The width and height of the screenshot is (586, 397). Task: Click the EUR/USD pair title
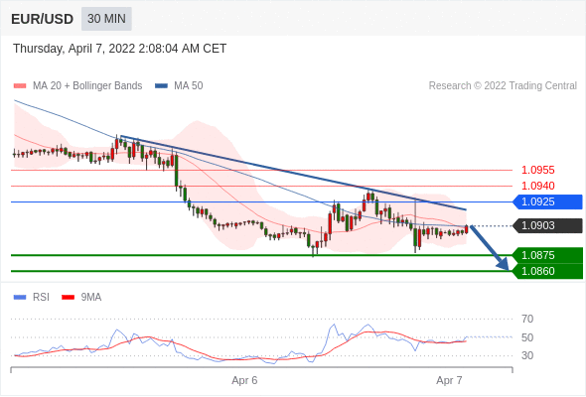click(x=43, y=19)
